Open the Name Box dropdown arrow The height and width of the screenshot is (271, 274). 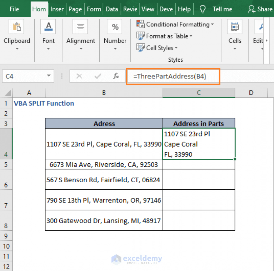point(49,76)
